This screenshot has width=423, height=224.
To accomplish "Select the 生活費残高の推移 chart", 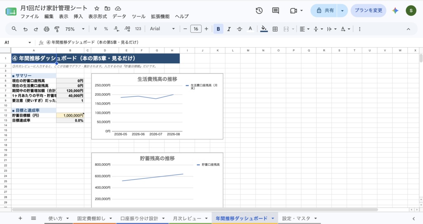I will coord(157,106).
